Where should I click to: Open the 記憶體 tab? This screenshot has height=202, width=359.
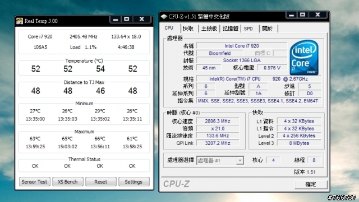pyautogui.click(x=231, y=29)
